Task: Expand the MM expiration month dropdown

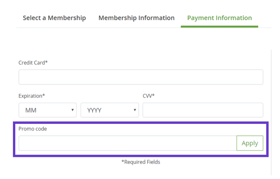Action: click(48, 110)
